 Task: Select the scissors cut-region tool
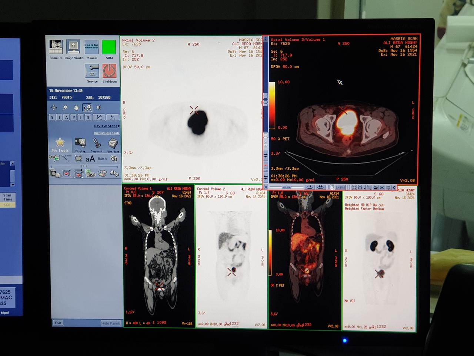[x=54, y=158]
